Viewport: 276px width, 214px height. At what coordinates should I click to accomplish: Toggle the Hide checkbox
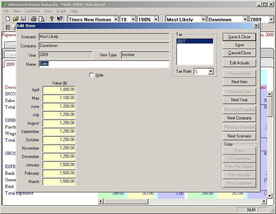92,75
